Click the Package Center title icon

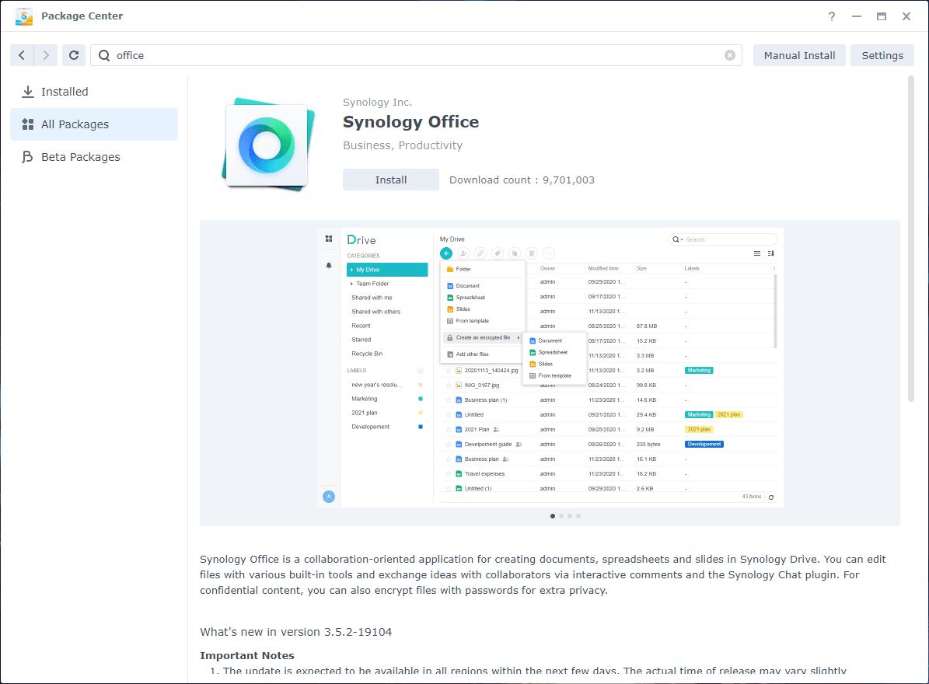point(24,16)
